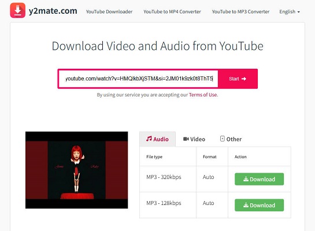Viewport: 315px width, 231px height.
Task: Open YouTube to MP3 Converter link
Action: point(240,12)
